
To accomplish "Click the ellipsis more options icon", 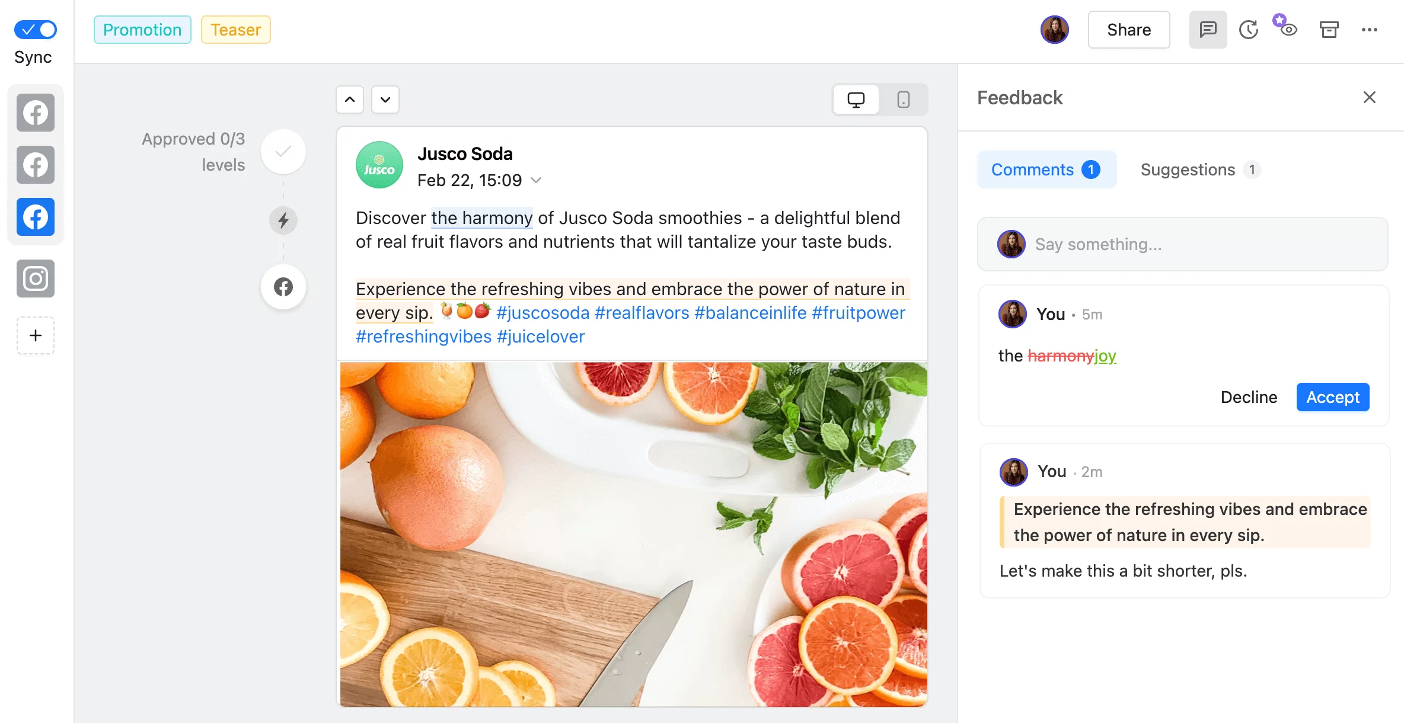I will (1370, 28).
